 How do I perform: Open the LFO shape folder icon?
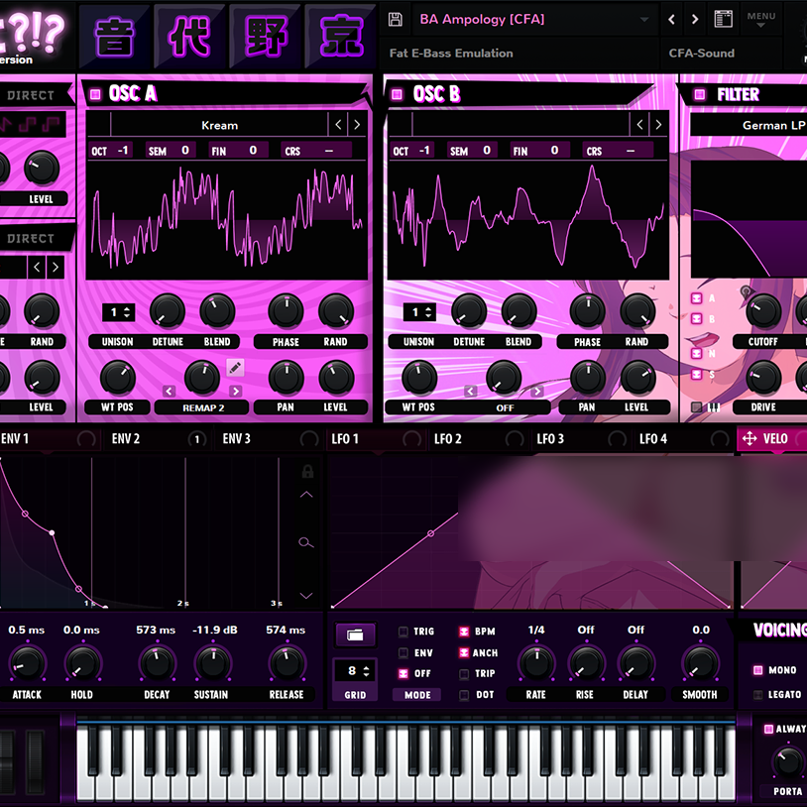355,634
